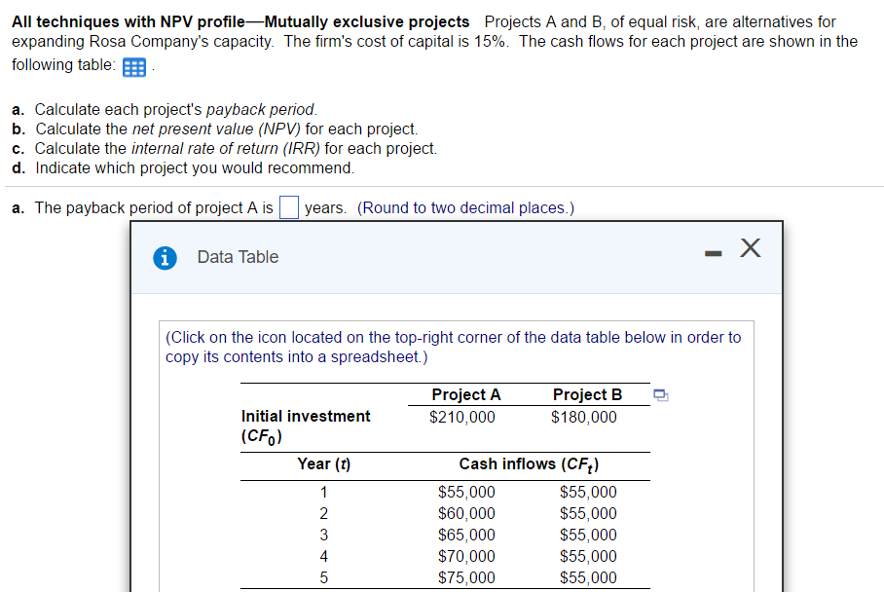Click the copy-to-spreadsheet icon on the table
This screenshot has height=592, width=884.
click(x=661, y=393)
